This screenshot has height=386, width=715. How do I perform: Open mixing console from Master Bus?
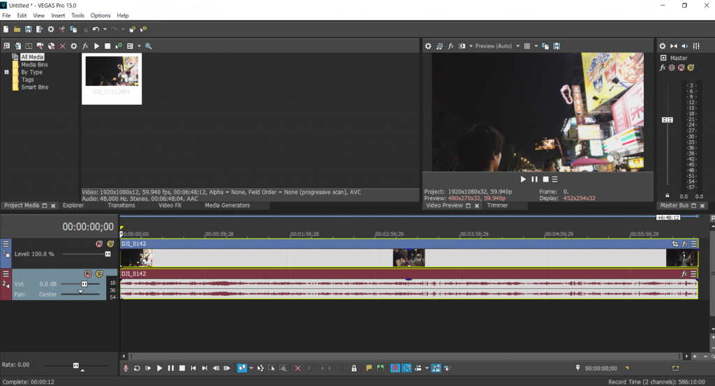696,46
